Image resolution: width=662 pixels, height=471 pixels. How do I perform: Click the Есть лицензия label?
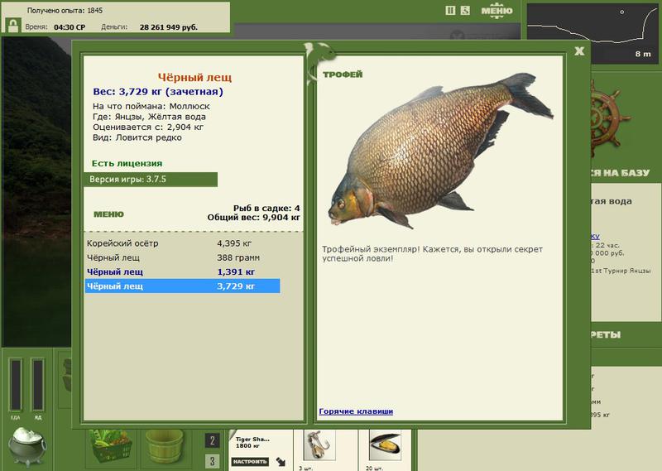pyautogui.click(x=127, y=163)
